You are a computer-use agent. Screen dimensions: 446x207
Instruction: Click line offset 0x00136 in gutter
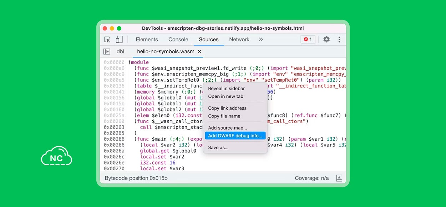point(114,86)
